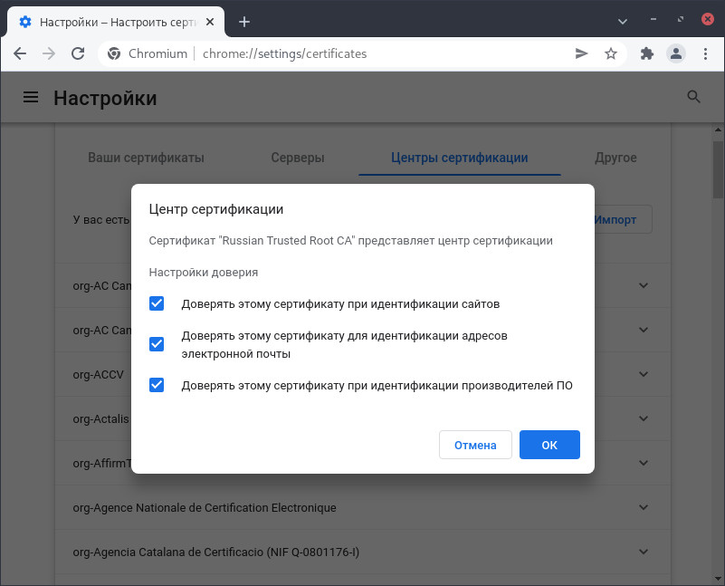The image size is (725, 586).
Task: Cancel the certificate trust dialog
Action: point(475,445)
